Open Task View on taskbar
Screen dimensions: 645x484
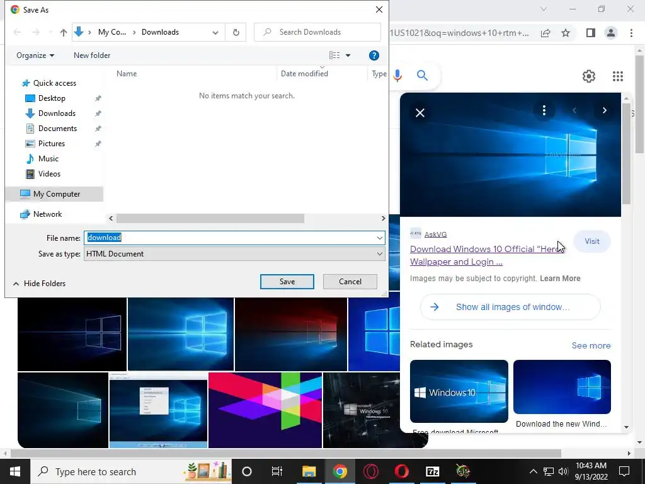(x=277, y=471)
